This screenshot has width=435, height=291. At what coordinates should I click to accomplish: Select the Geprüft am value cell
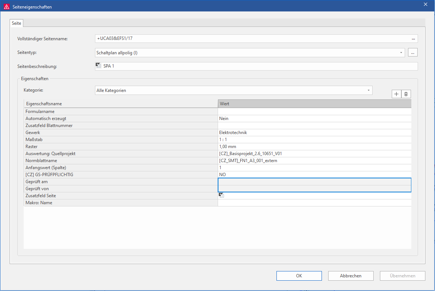(314, 182)
